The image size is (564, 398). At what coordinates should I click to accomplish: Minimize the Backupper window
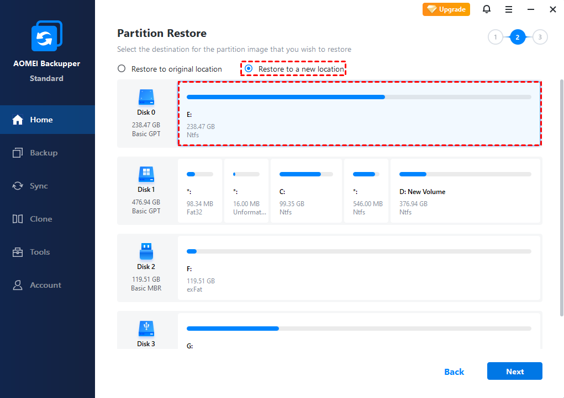(x=530, y=9)
